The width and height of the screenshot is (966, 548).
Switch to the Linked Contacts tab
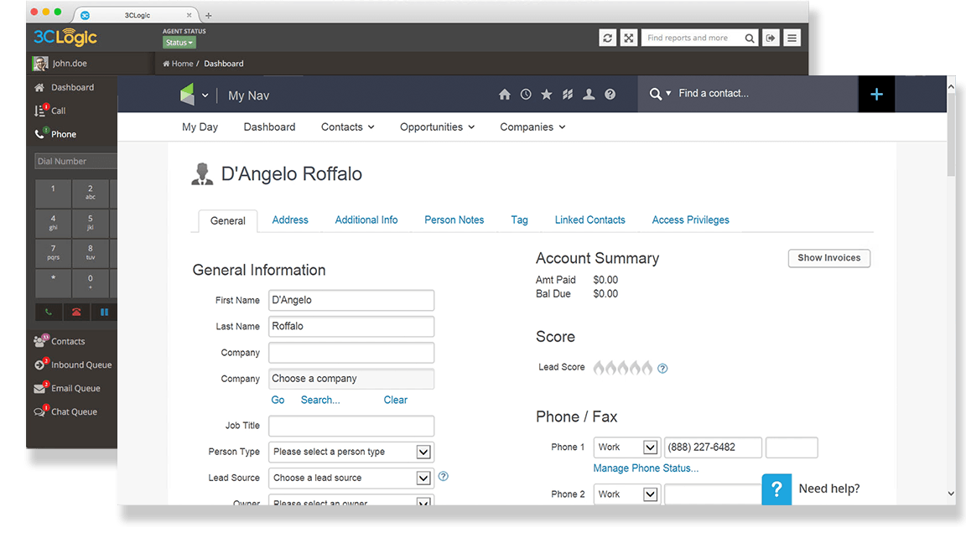pos(589,220)
